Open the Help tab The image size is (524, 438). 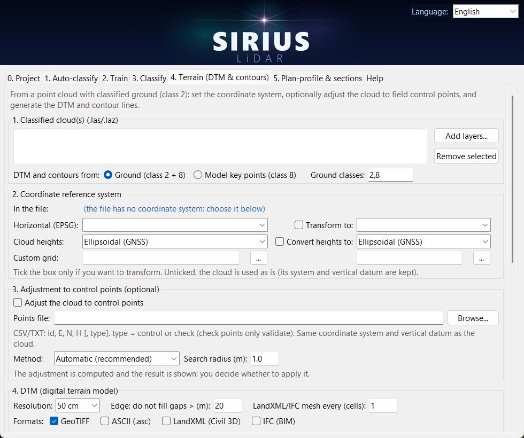(375, 79)
